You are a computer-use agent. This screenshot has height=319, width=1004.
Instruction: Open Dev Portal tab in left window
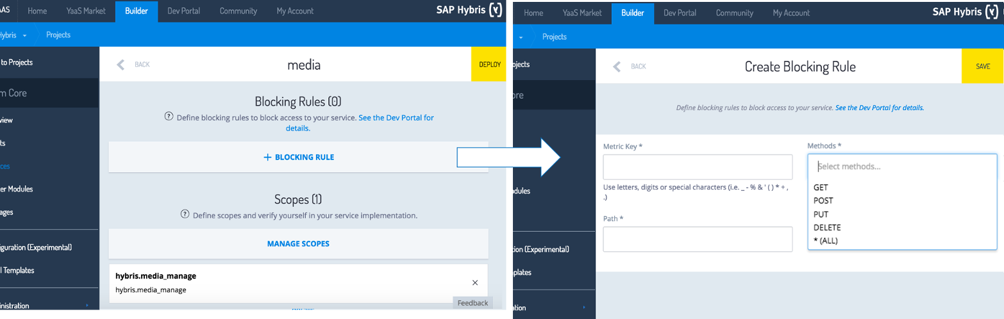point(184,11)
